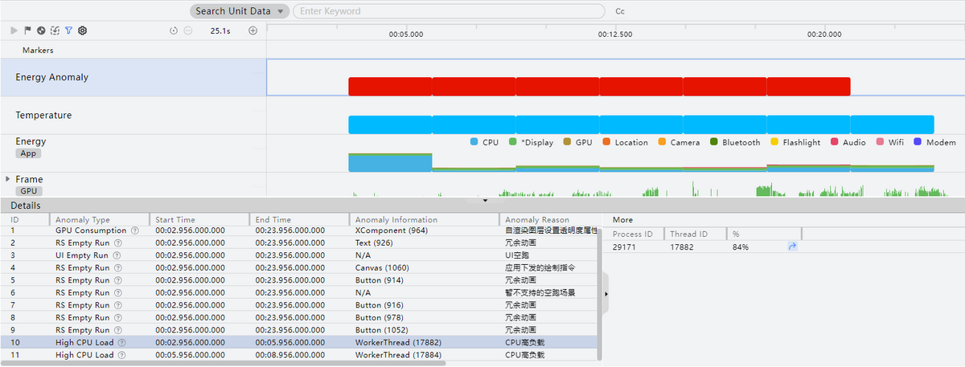Viewport: 965px width, 367px height.
Task: Toggle the CPU legend color in Energy
Action: [474, 142]
